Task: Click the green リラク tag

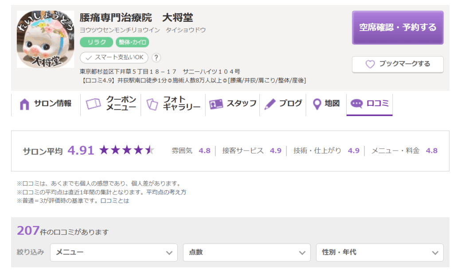Action: [x=97, y=43]
